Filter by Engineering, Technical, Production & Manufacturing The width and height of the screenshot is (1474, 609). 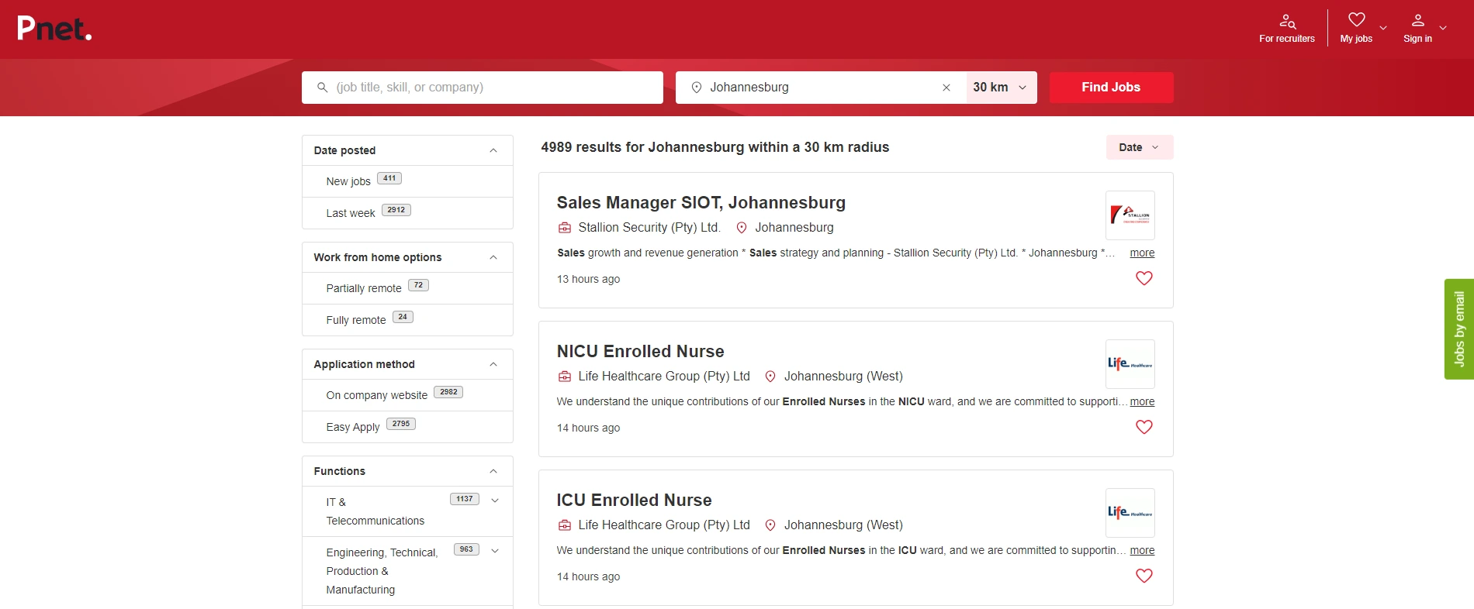click(382, 571)
